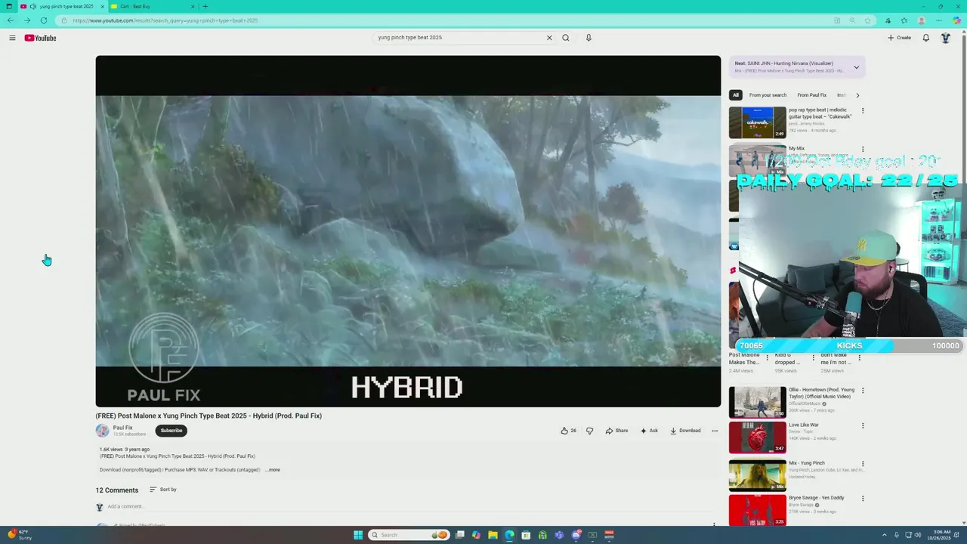Screen dimensions: 967x544
Task: Open options for Ollie - Hometown video
Action: (x=863, y=391)
